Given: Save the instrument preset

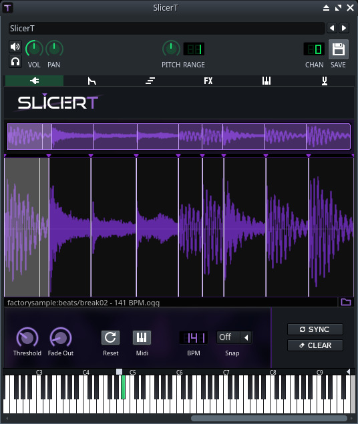Looking at the screenshot, I should 339,49.
